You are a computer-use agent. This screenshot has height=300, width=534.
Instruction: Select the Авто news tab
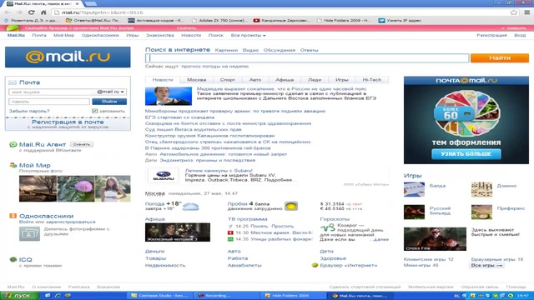255,80
